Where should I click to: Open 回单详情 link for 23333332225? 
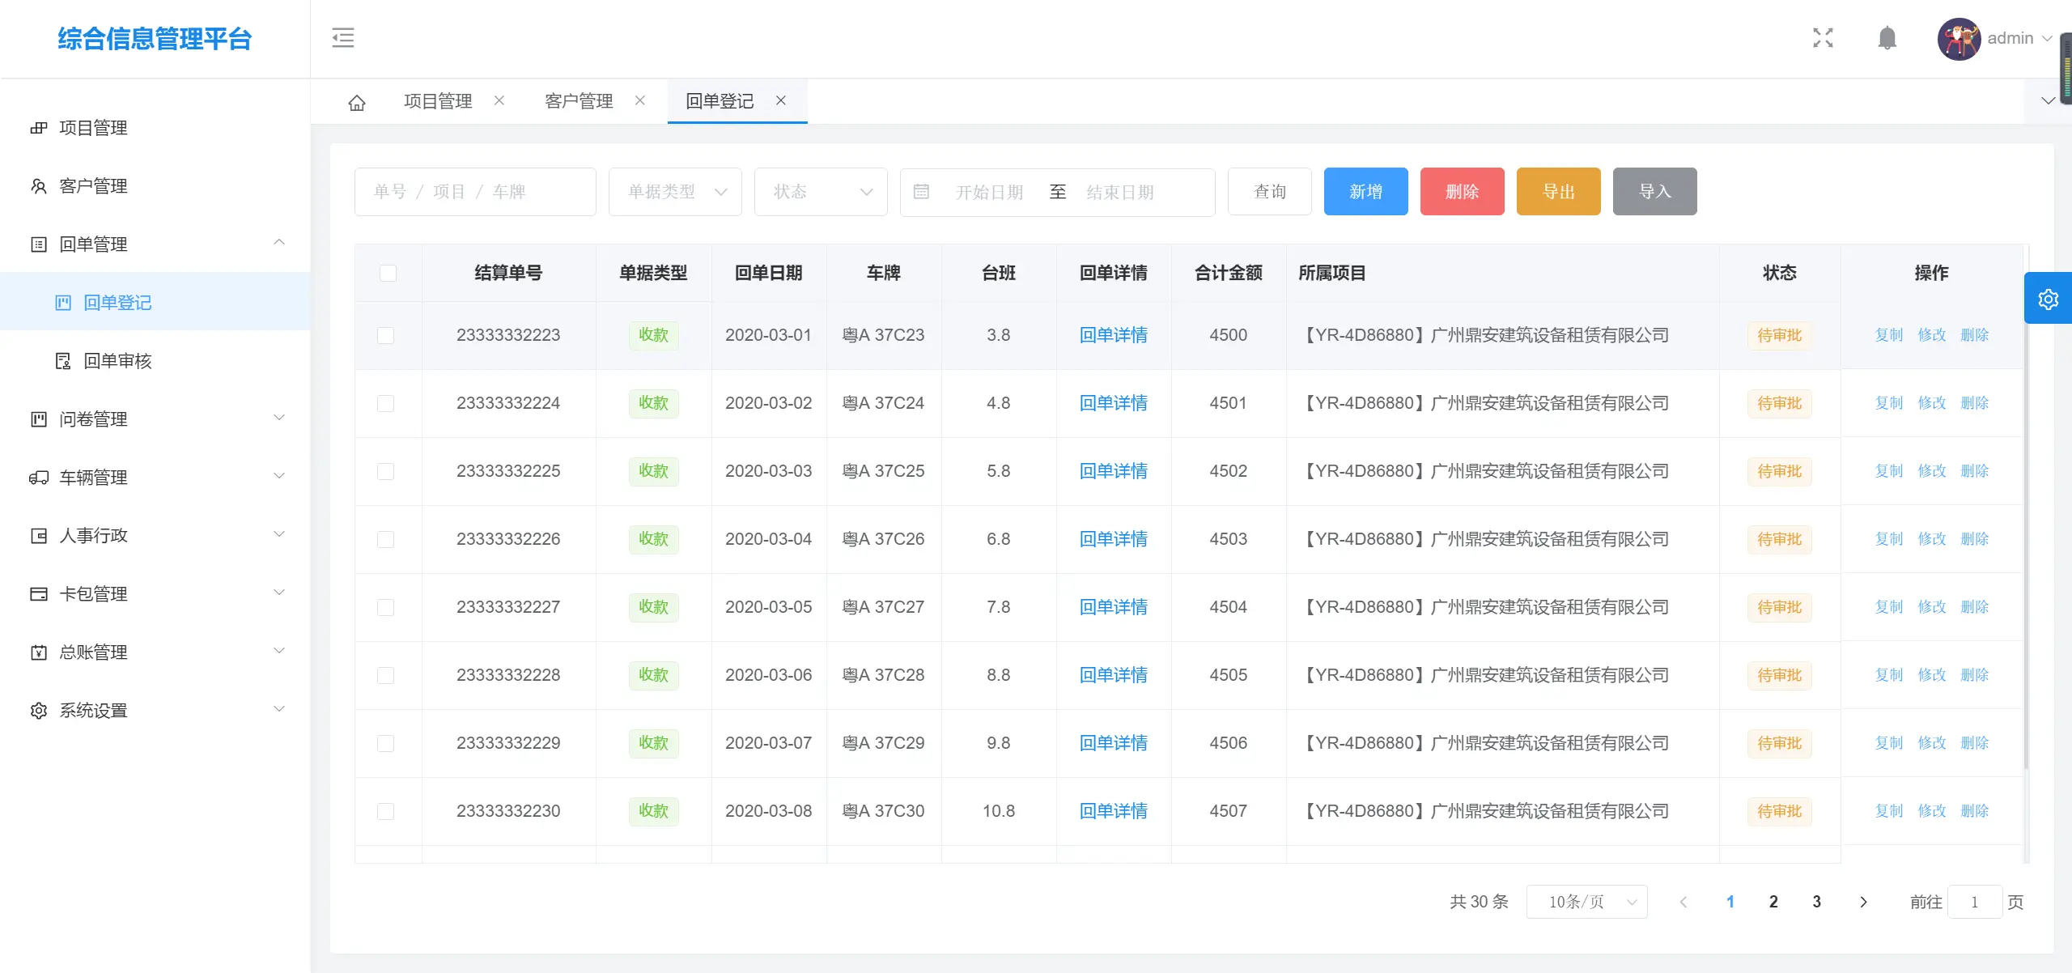pyautogui.click(x=1113, y=471)
